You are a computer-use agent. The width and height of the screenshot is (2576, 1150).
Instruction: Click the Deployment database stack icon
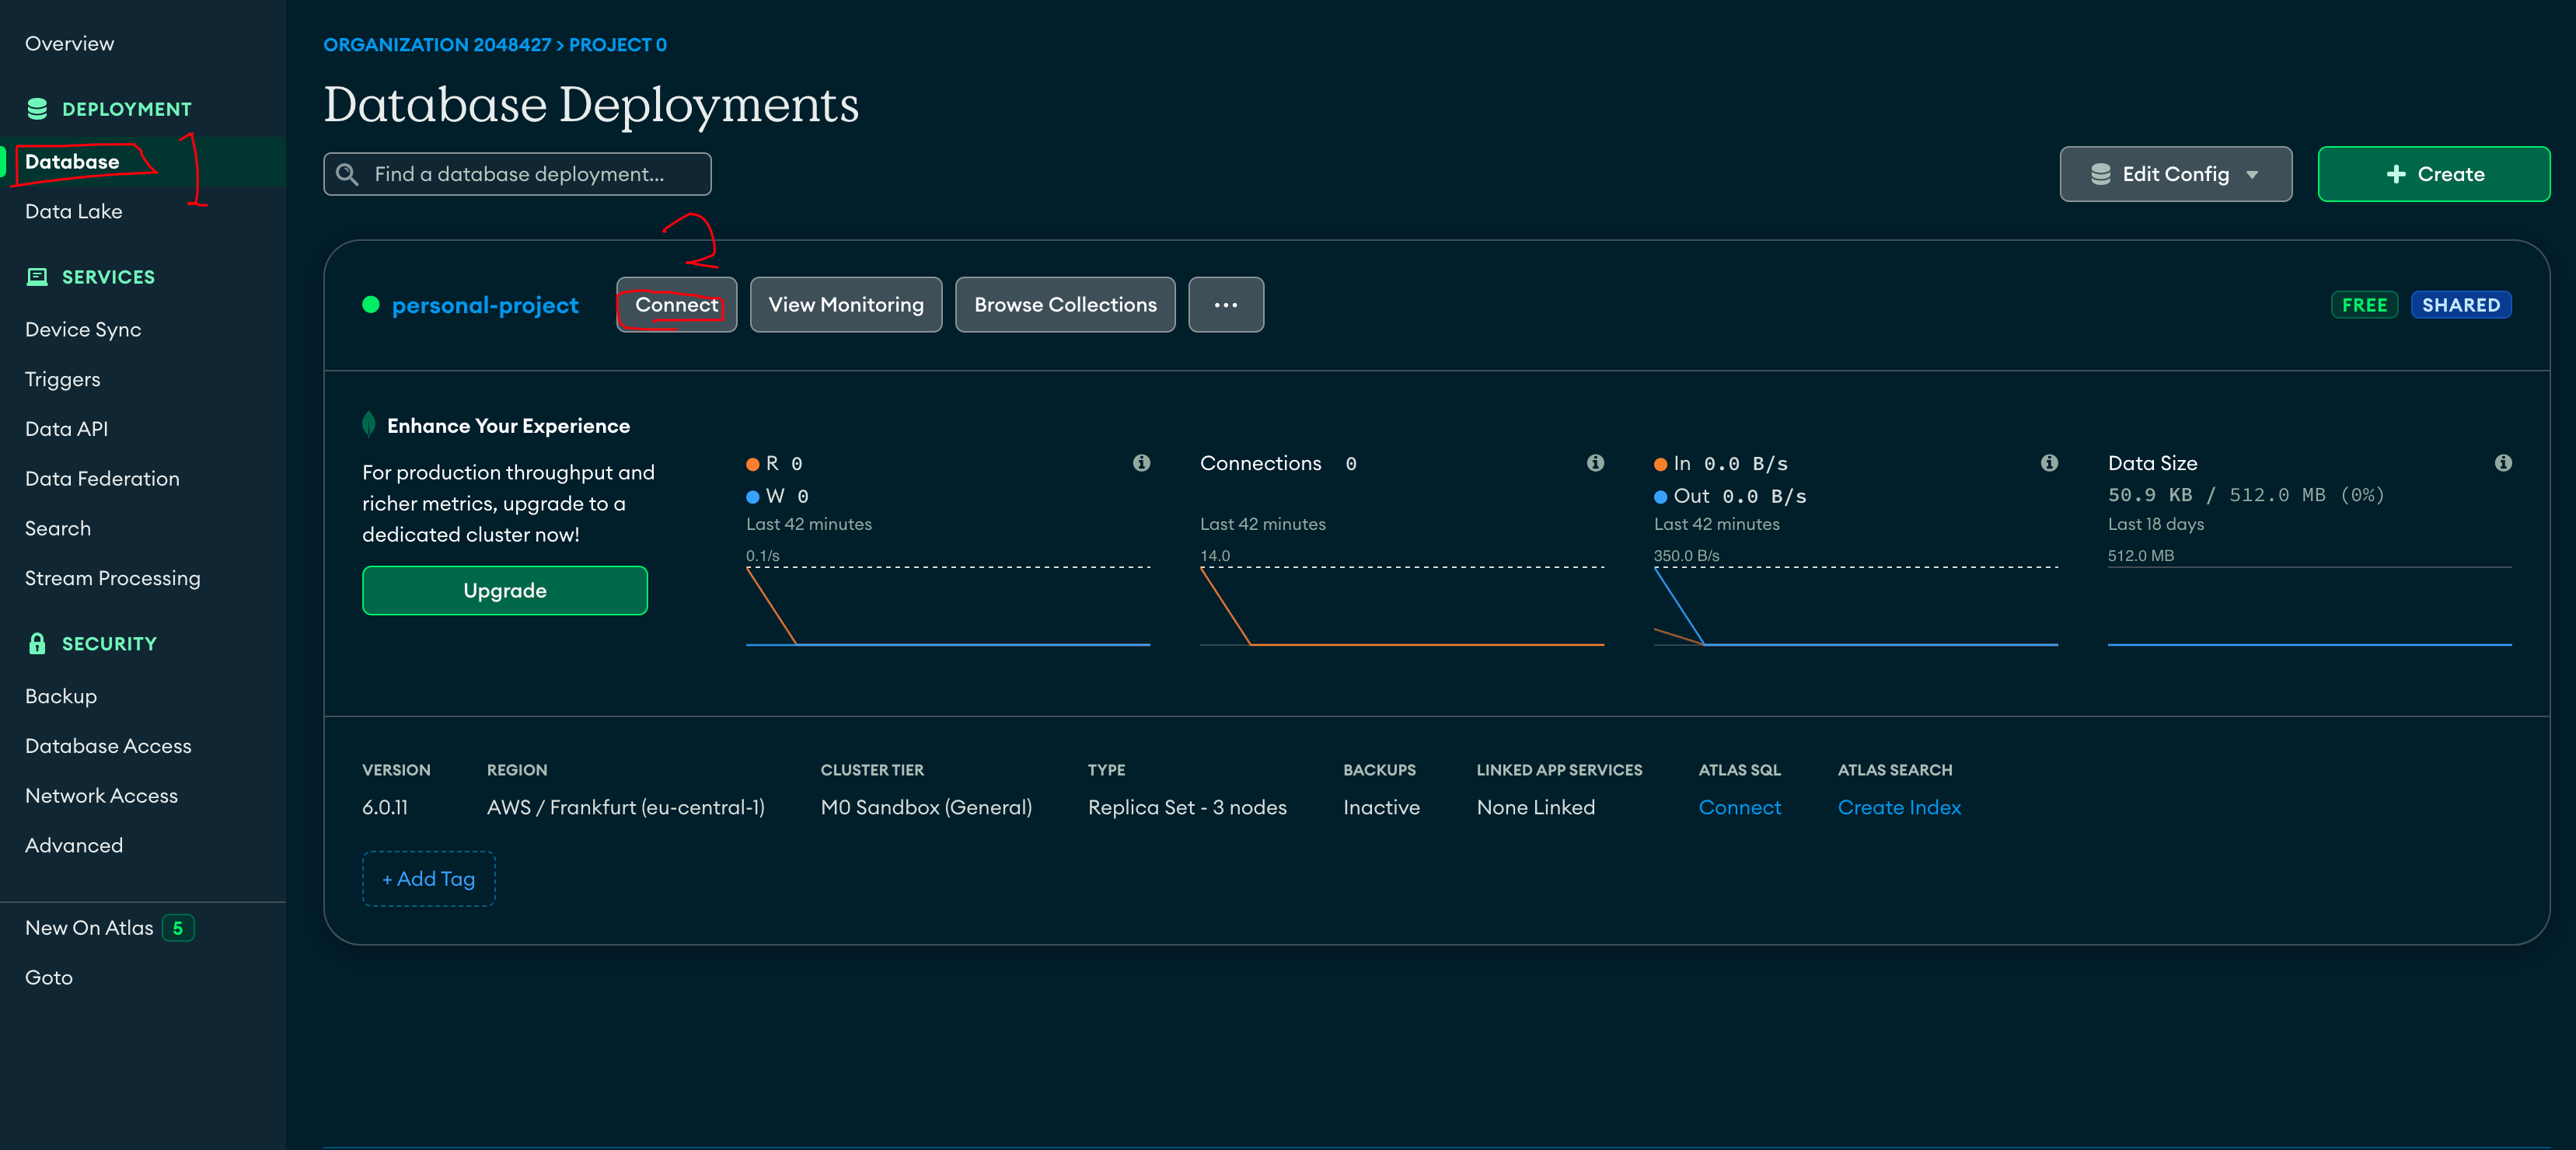coord(37,109)
